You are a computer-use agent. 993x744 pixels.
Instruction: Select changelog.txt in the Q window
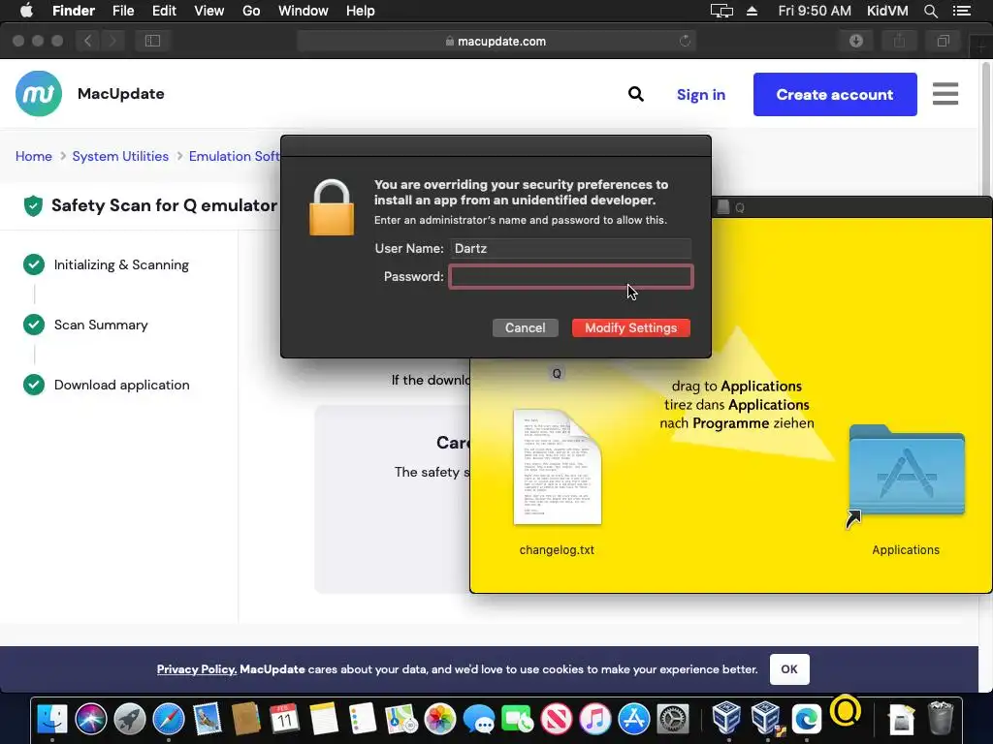pos(558,468)
